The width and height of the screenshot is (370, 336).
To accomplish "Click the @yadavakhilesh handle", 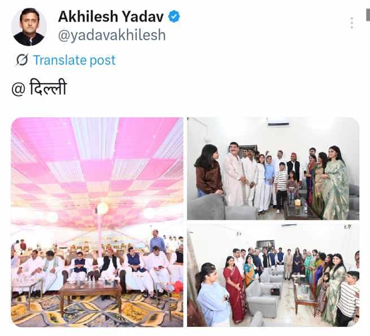I will click(x=112, y=35).
